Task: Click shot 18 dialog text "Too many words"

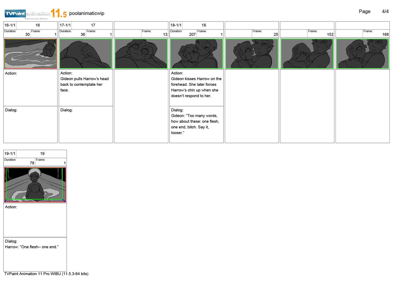Action: pos(195,124)
